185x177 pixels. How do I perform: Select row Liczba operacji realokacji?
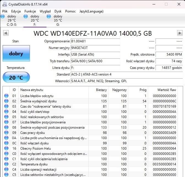(x=90, y=170)
